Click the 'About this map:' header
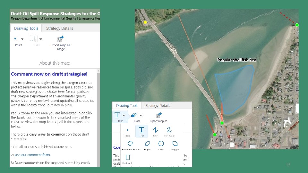This screenshot has height=173, width=308. [x=55, y=63]
